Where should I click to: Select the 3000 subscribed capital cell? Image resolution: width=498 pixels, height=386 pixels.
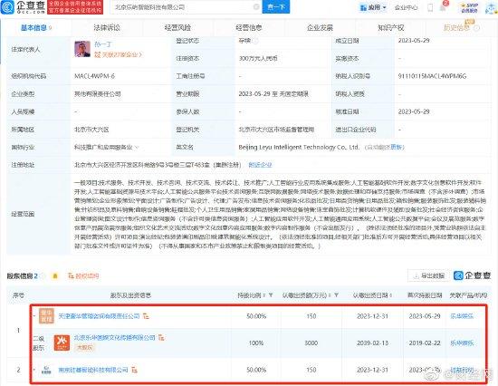click(311, 343)
